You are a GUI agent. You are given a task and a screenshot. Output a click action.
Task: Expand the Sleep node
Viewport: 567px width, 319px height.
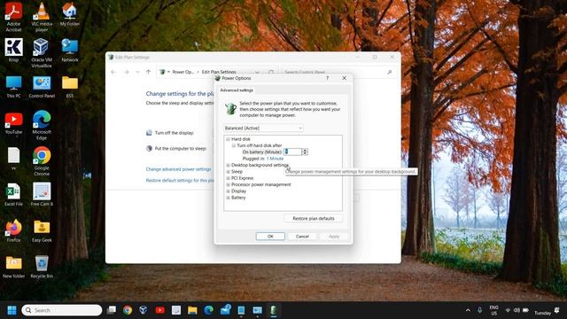pyautogui.click(x=229, y=171)
